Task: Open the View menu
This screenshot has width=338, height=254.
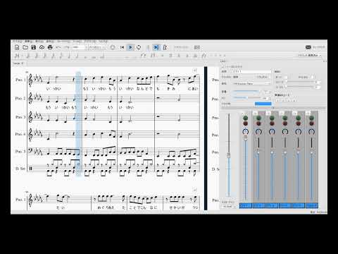Action: (x=39, y=41)
